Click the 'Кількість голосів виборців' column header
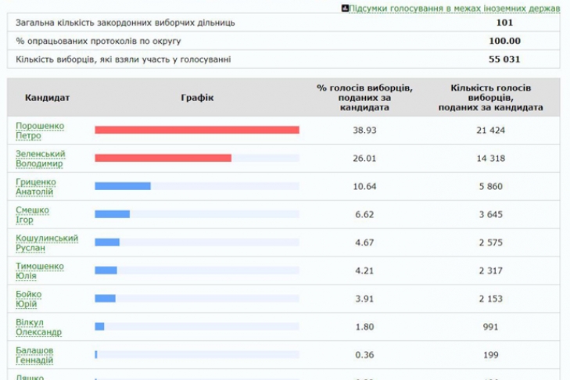Viewport: 570px width, 380px height. pos(491,98)
